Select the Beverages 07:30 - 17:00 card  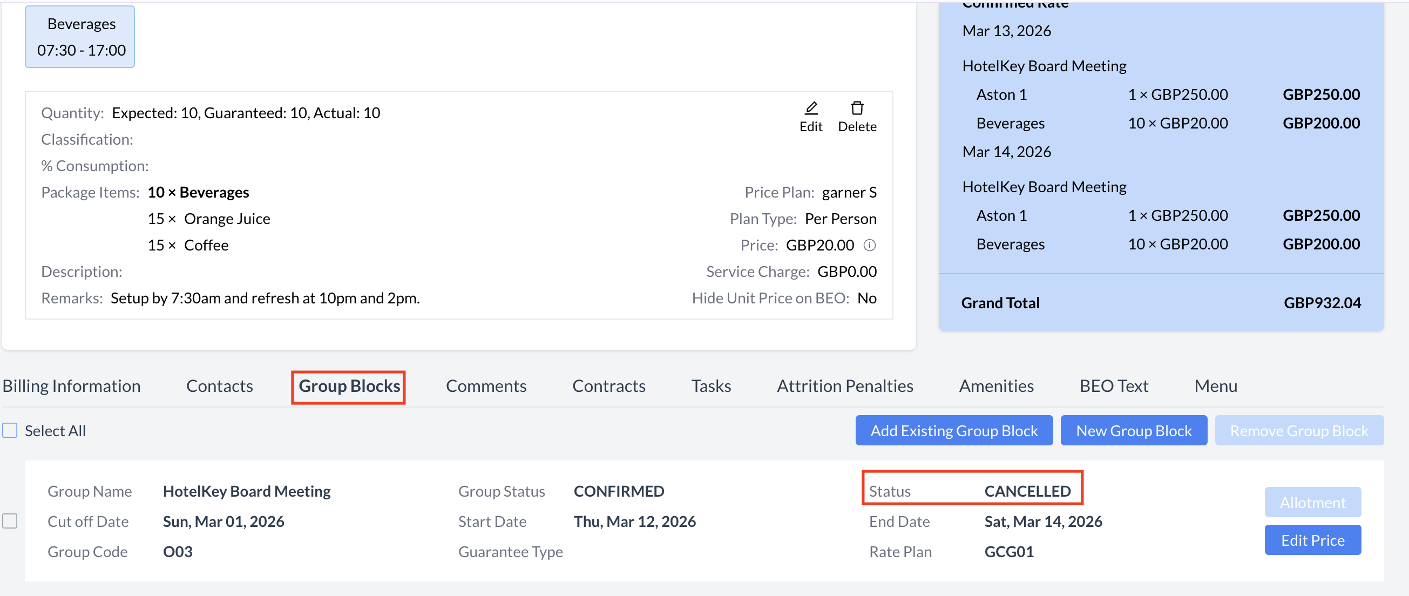[80, 37]
